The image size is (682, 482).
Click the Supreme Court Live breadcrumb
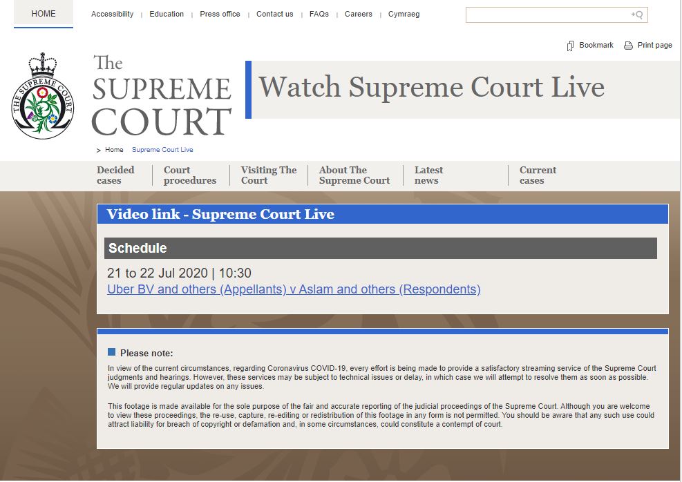point(162,150)
